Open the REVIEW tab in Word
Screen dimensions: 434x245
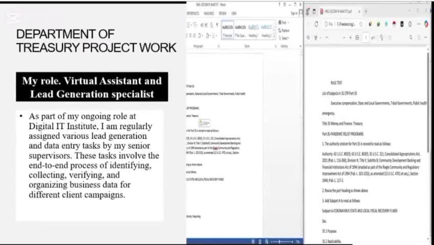click(x=223, y=13)
